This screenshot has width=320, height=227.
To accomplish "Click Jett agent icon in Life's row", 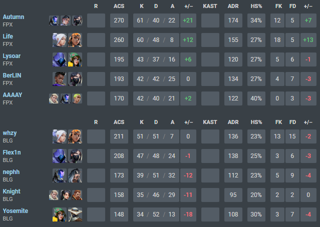I will pyautogui.click(x=60, y=40).
